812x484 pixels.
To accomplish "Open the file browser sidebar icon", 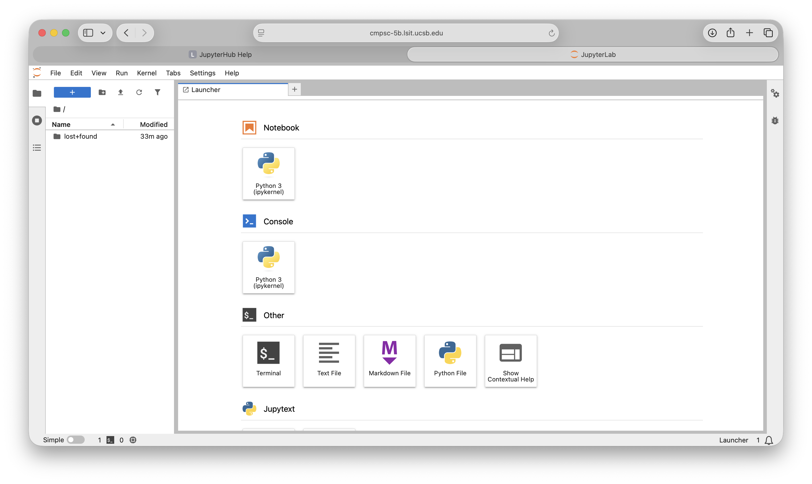I will click(x=37, y=93).
